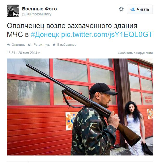The width and height of the screenshot is (159, 163).
Task: Click the person-plus icon inside Читать button
Action: coord(133,9)
